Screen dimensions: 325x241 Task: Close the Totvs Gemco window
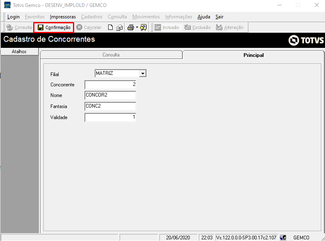coord(316,5)
